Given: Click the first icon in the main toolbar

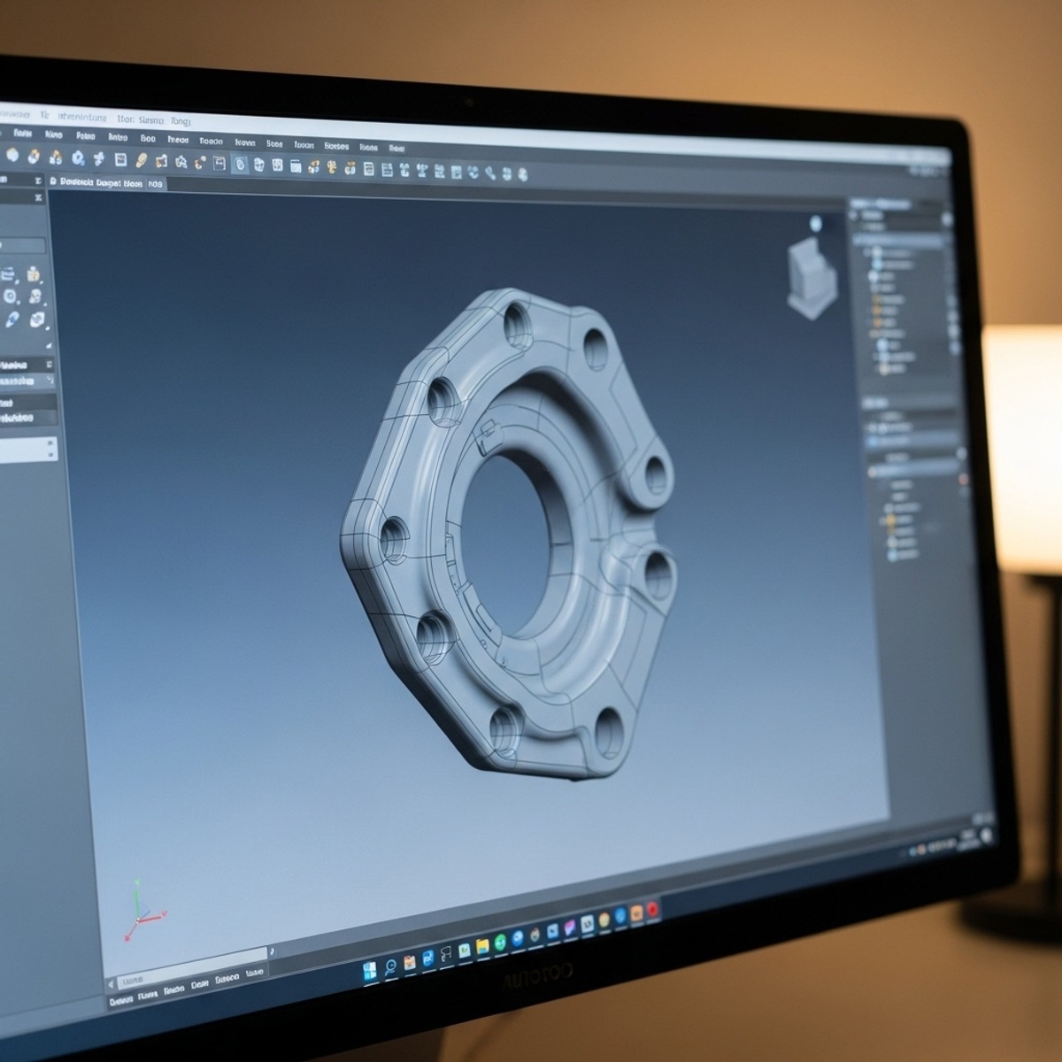Looking at the screenshot, I should pyautogui.click(x=12, y=155).
